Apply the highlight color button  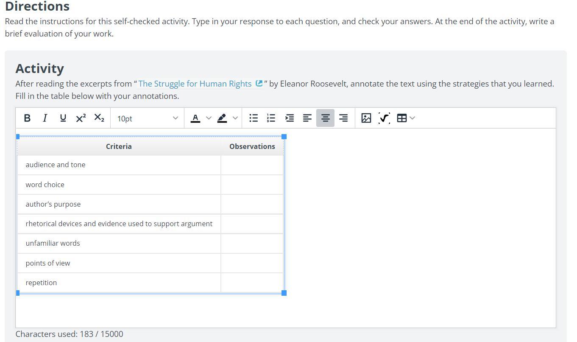[x=222, y=118]
